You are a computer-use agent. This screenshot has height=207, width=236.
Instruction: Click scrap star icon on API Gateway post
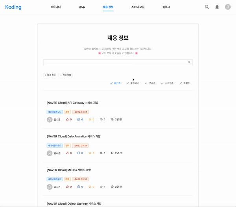click(90, 119)
